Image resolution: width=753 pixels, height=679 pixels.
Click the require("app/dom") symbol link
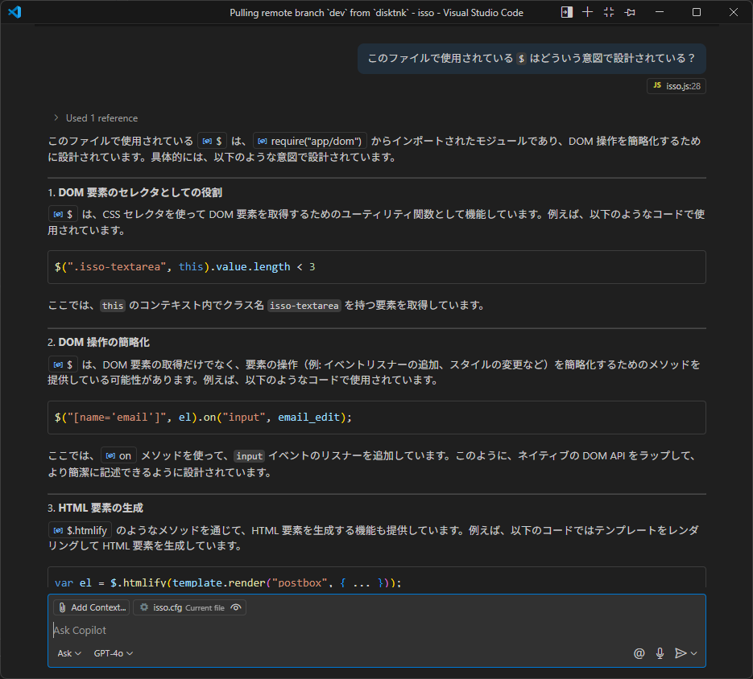[x=310, y=141]
